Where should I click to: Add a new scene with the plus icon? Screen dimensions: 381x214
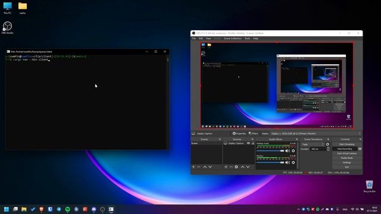tap(193, 167)
